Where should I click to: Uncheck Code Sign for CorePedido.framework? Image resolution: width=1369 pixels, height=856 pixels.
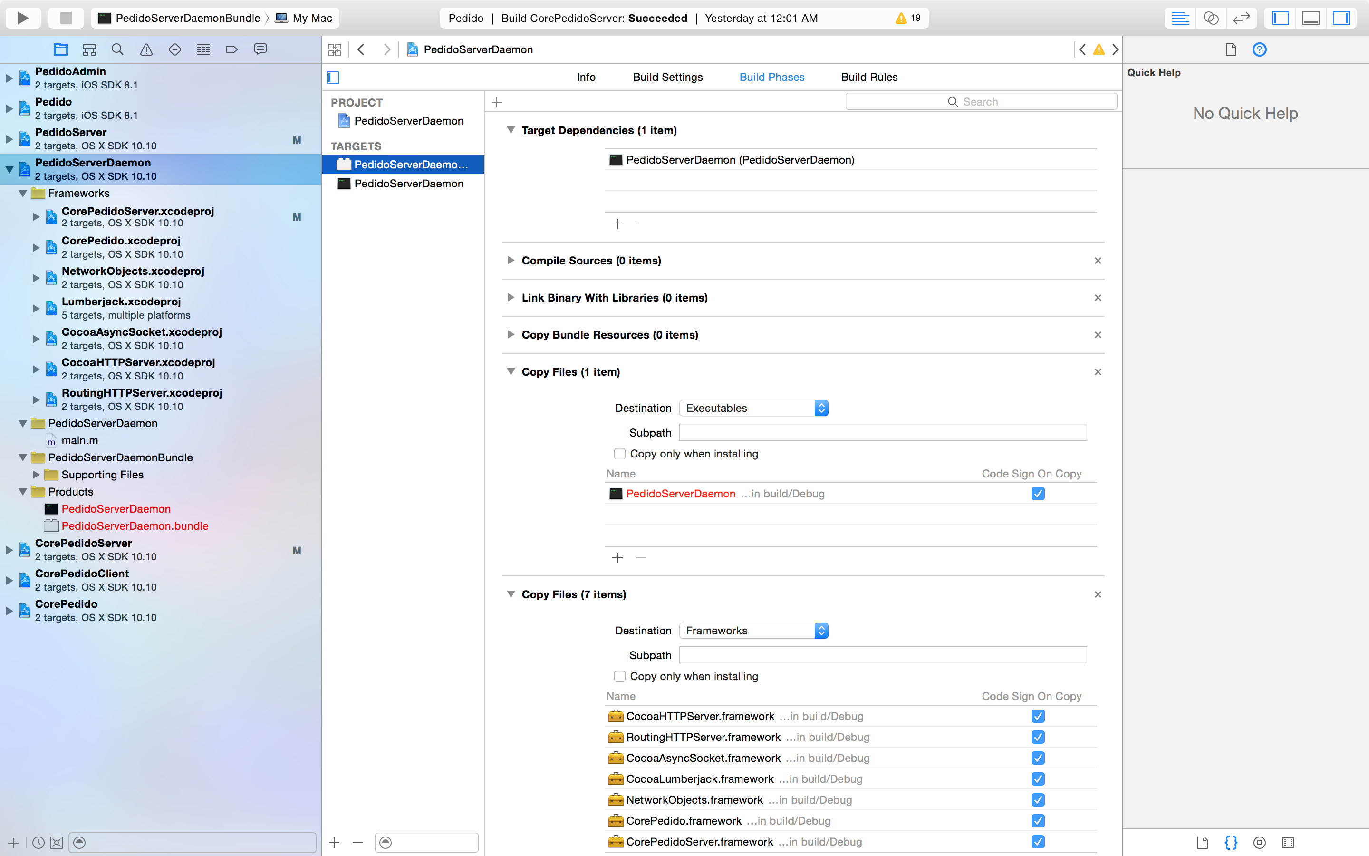(1038, 821)
